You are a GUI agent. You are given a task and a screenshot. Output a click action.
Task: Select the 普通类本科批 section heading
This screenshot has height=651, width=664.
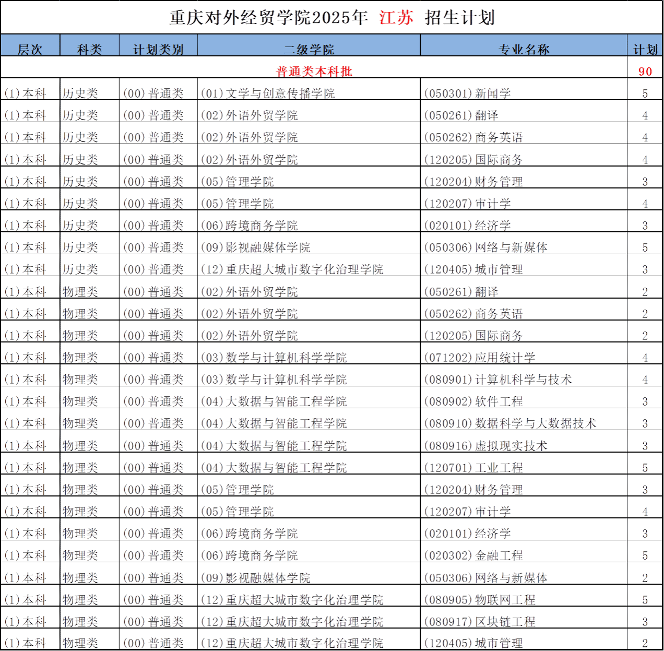[x=314, y=72]
